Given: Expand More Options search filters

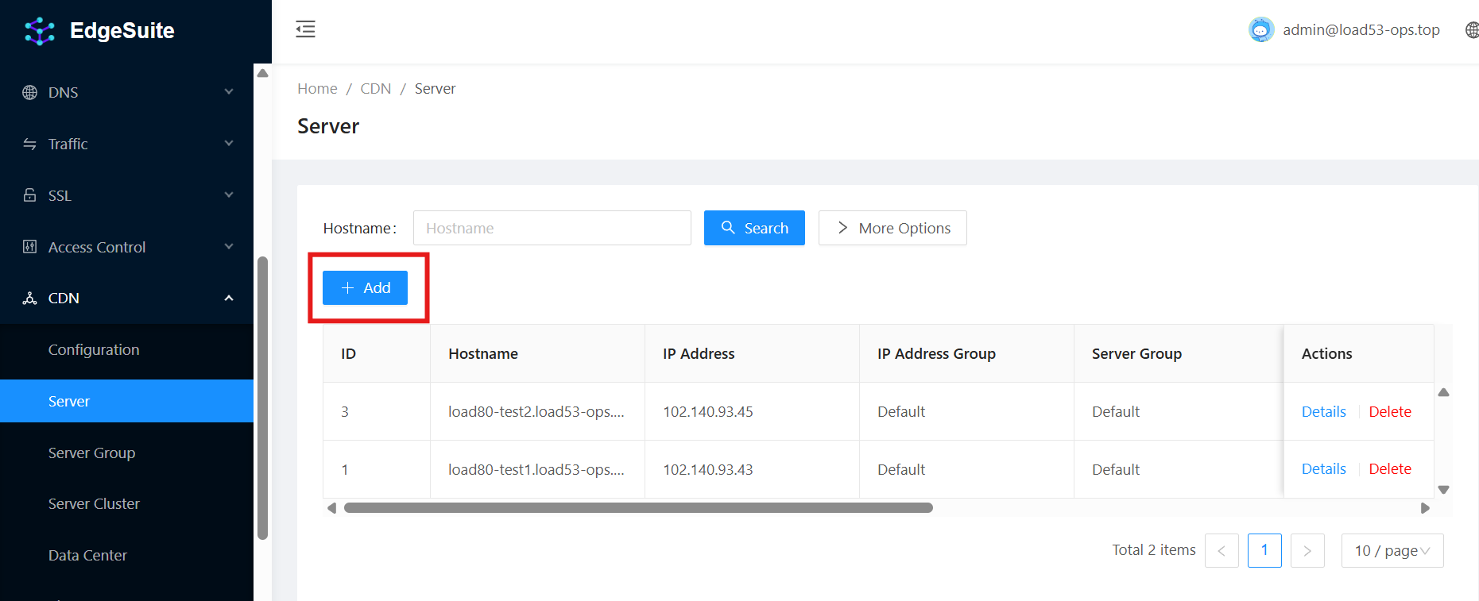Looking at the screenshot, I should (x=892, y=228).
